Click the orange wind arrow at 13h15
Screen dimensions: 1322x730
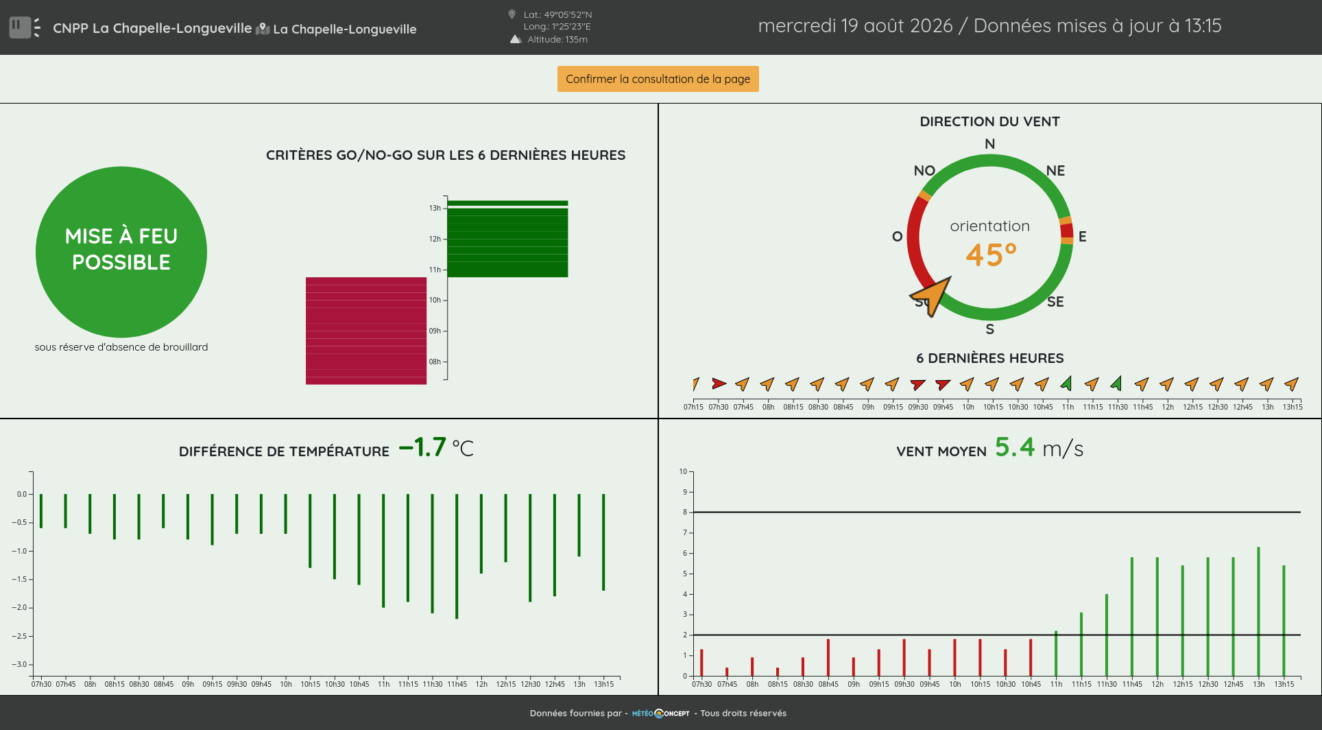1292,384
